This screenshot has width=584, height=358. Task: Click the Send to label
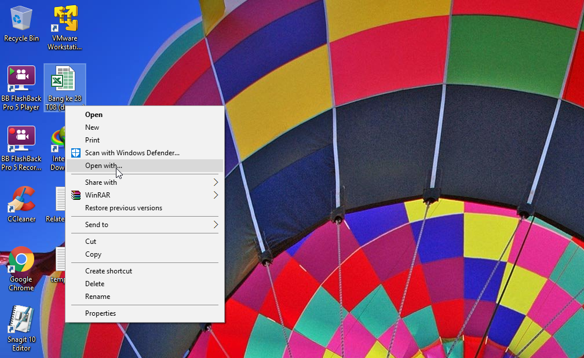[x=96, y=225]
